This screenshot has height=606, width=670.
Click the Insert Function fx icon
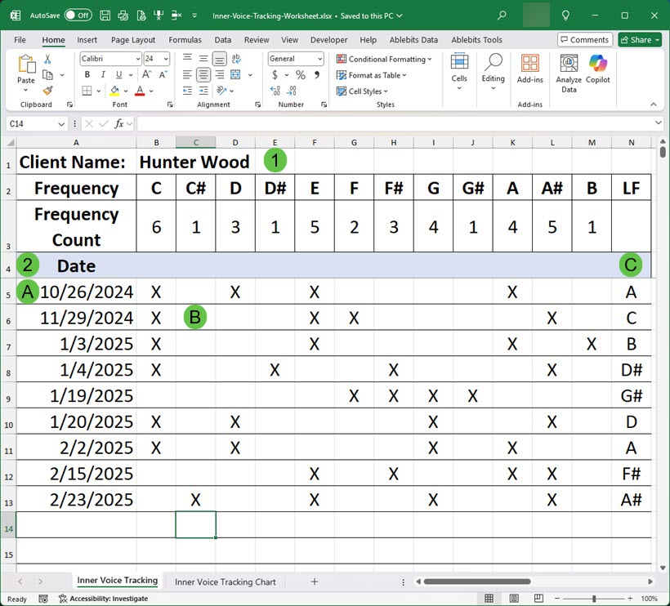click(119, 123)
